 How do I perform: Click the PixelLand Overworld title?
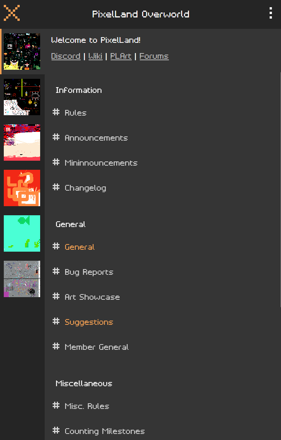141,14
